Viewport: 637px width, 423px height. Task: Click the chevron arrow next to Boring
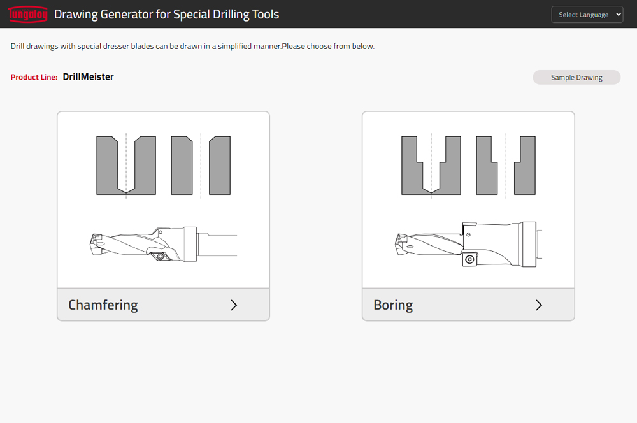point(539,305)
